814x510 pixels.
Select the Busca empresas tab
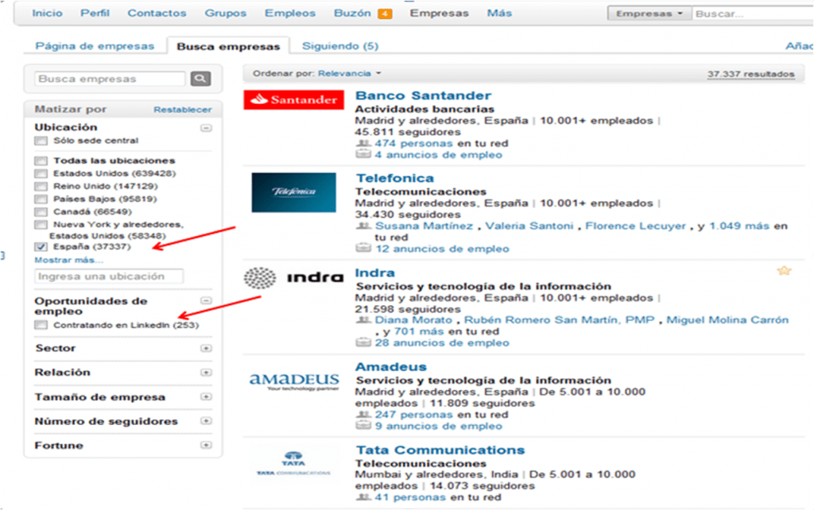pyautogui.click(x=228, y=46)
